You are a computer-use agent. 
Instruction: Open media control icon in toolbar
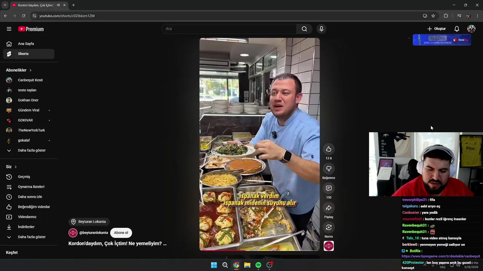coord(459,16)
